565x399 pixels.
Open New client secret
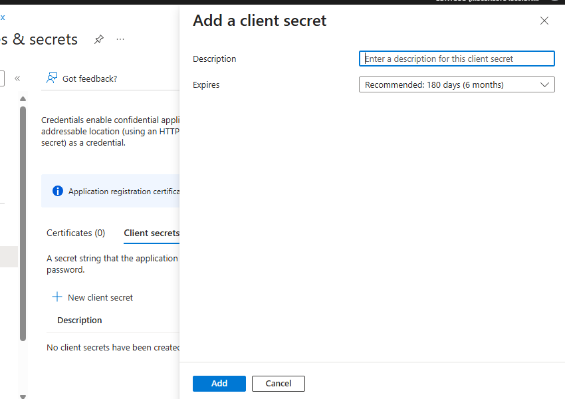100,297
